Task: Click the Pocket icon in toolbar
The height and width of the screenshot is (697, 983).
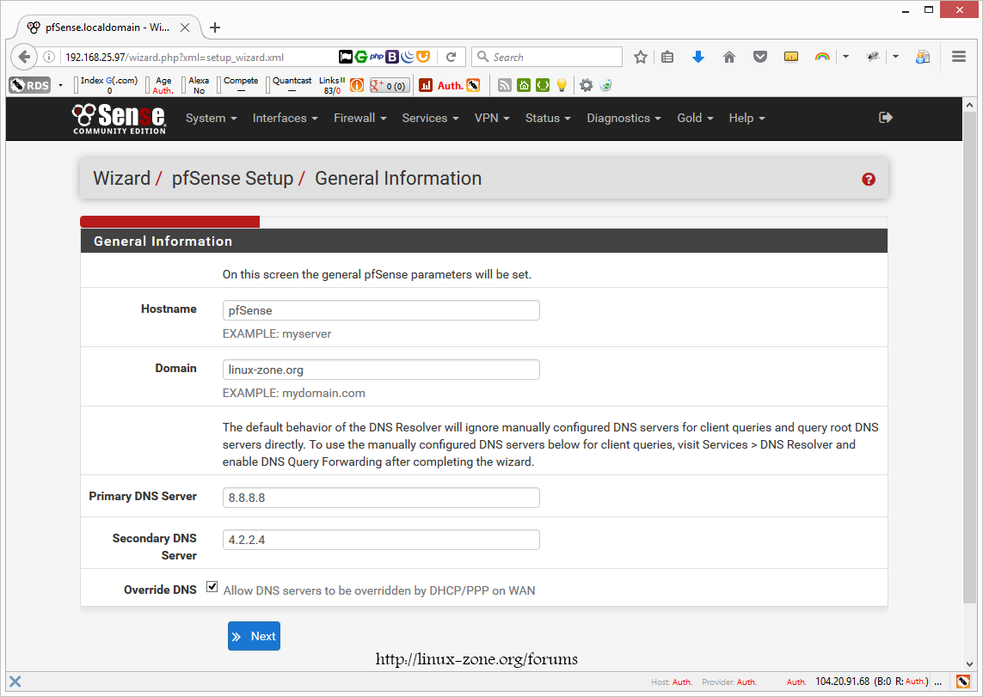Action: (x=760, y=57)
